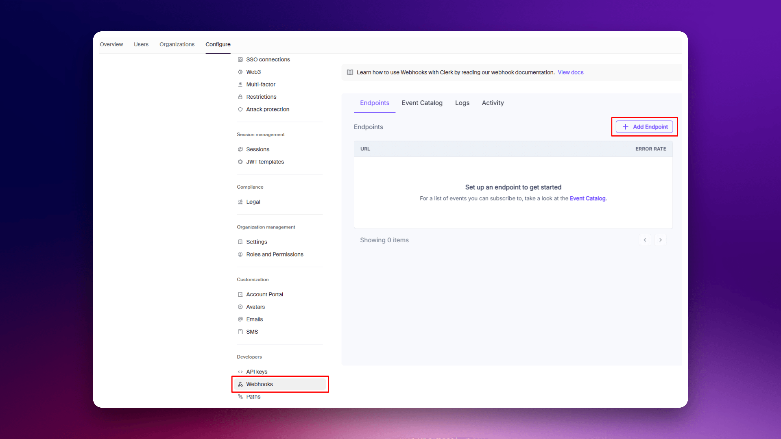
Task: Select the Users top navigation tab
Action: click(141, 44)
